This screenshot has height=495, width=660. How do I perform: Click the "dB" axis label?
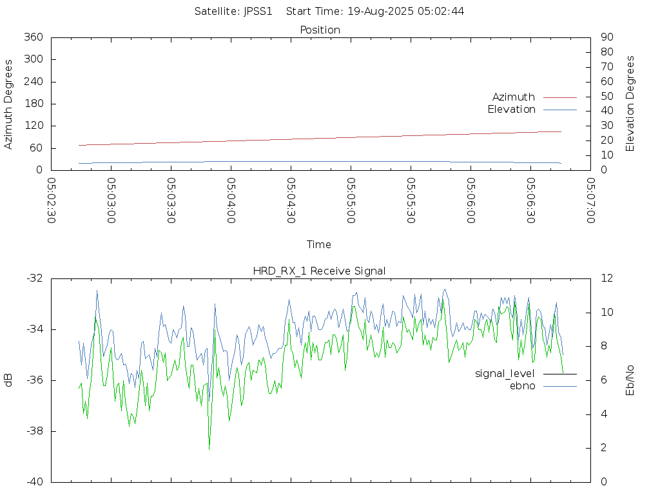[8, 380]
